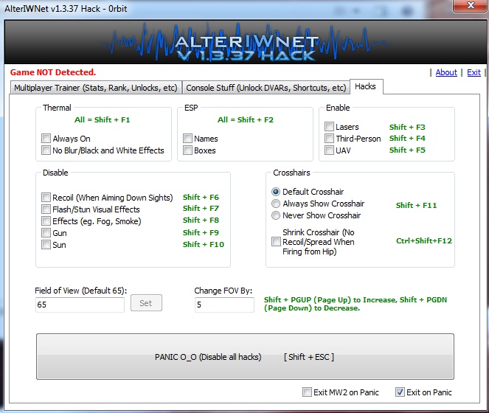Image resolution: width=489 pixels, height=413 pixels.
Task: Enable Shrink Crosshair checkbox
Action: [276, 241]
